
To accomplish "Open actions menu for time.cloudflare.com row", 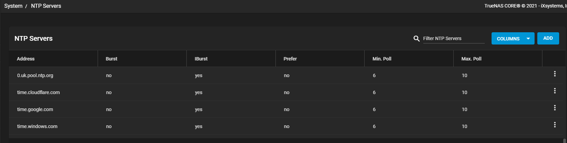I will click(x=555, y=91).
